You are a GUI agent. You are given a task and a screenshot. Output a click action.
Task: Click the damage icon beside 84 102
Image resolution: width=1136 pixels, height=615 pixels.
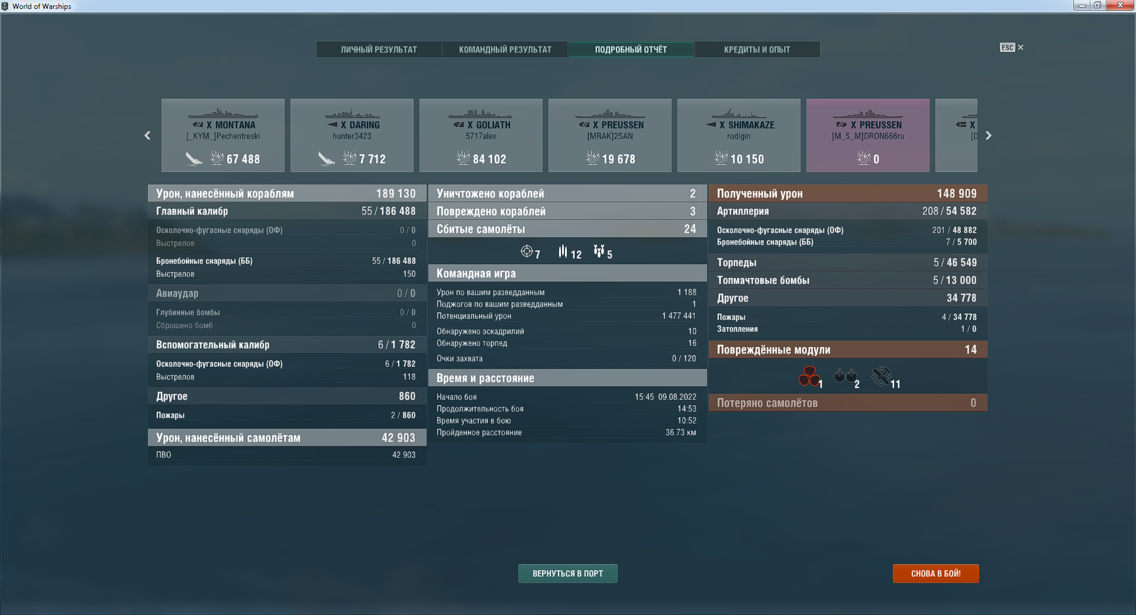tap(463, 158)
